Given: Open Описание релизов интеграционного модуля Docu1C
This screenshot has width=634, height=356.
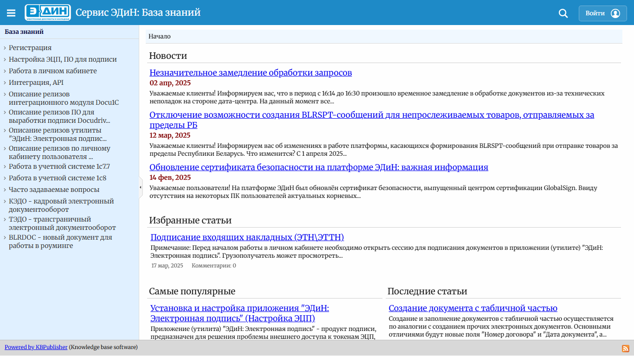Looking at the screenshot, I should coord(64,98).
